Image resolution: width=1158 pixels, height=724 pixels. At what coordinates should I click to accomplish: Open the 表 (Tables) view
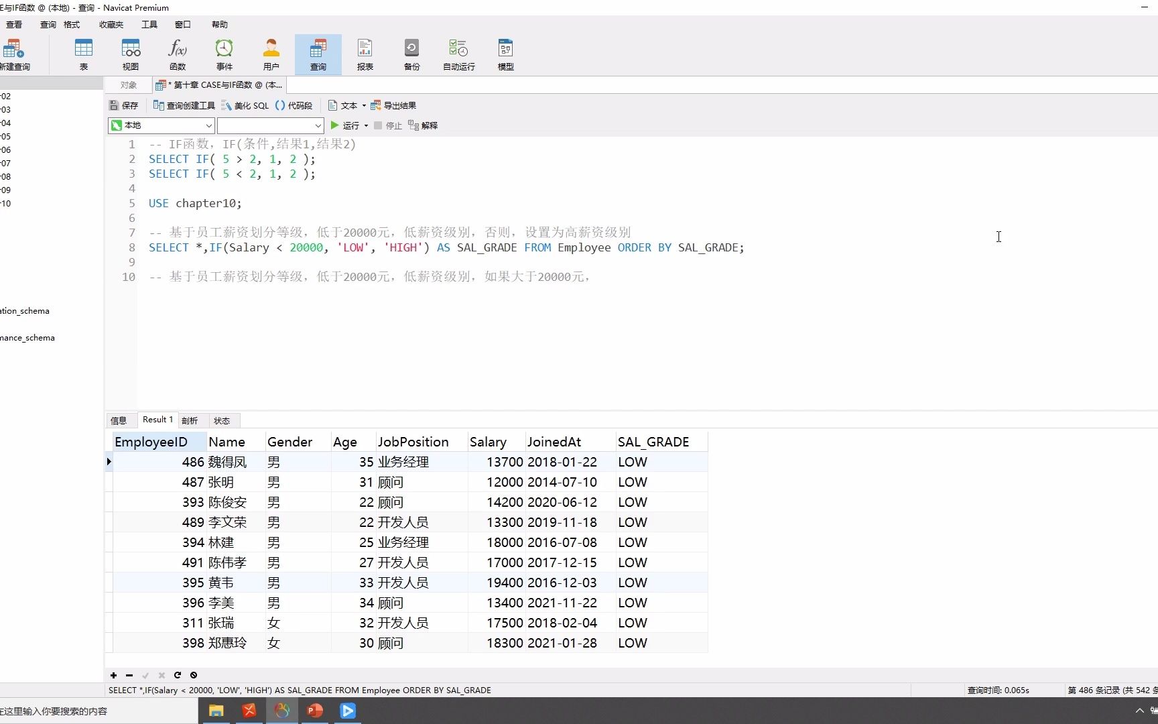pyautogui.click(x=84, y=54)
